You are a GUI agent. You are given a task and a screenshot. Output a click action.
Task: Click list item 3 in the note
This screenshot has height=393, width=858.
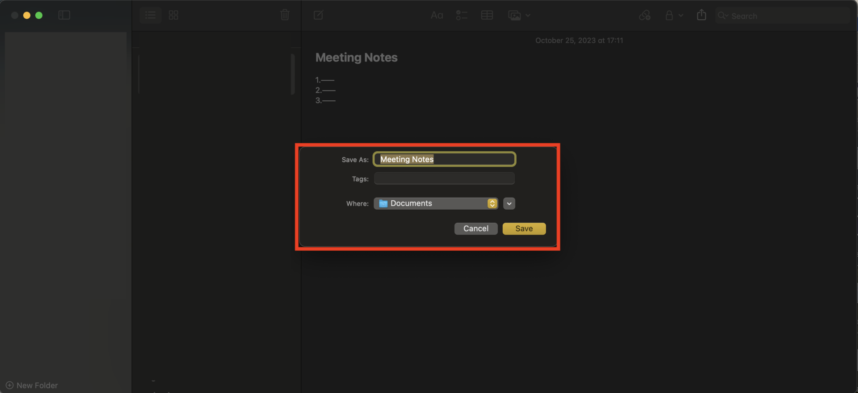(325, 100)
